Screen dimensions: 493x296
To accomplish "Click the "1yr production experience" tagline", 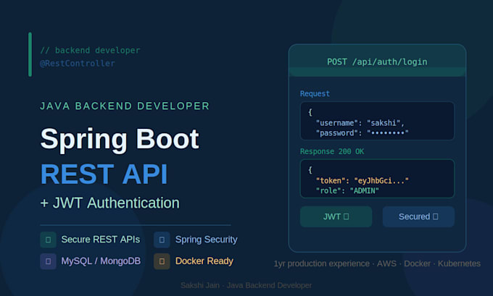I will coord(377,263).
